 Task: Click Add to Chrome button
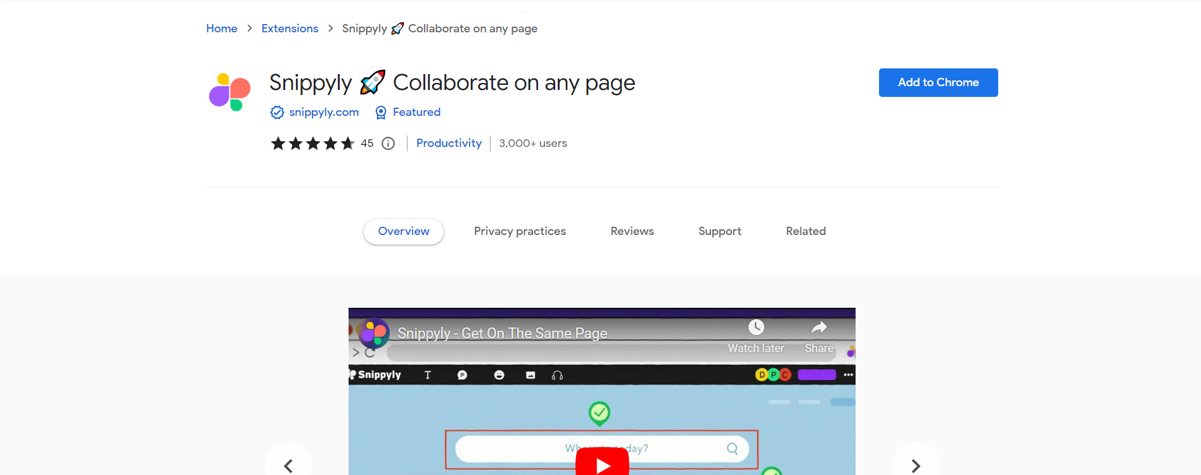click(938, 82)
